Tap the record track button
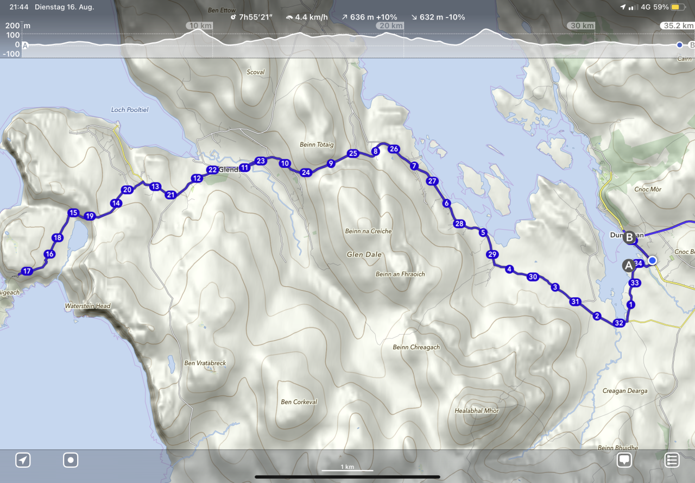 (71, 460)
